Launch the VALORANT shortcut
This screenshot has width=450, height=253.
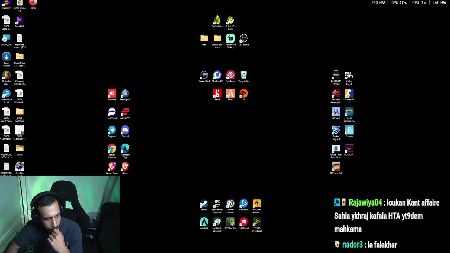tap(349, 150)
